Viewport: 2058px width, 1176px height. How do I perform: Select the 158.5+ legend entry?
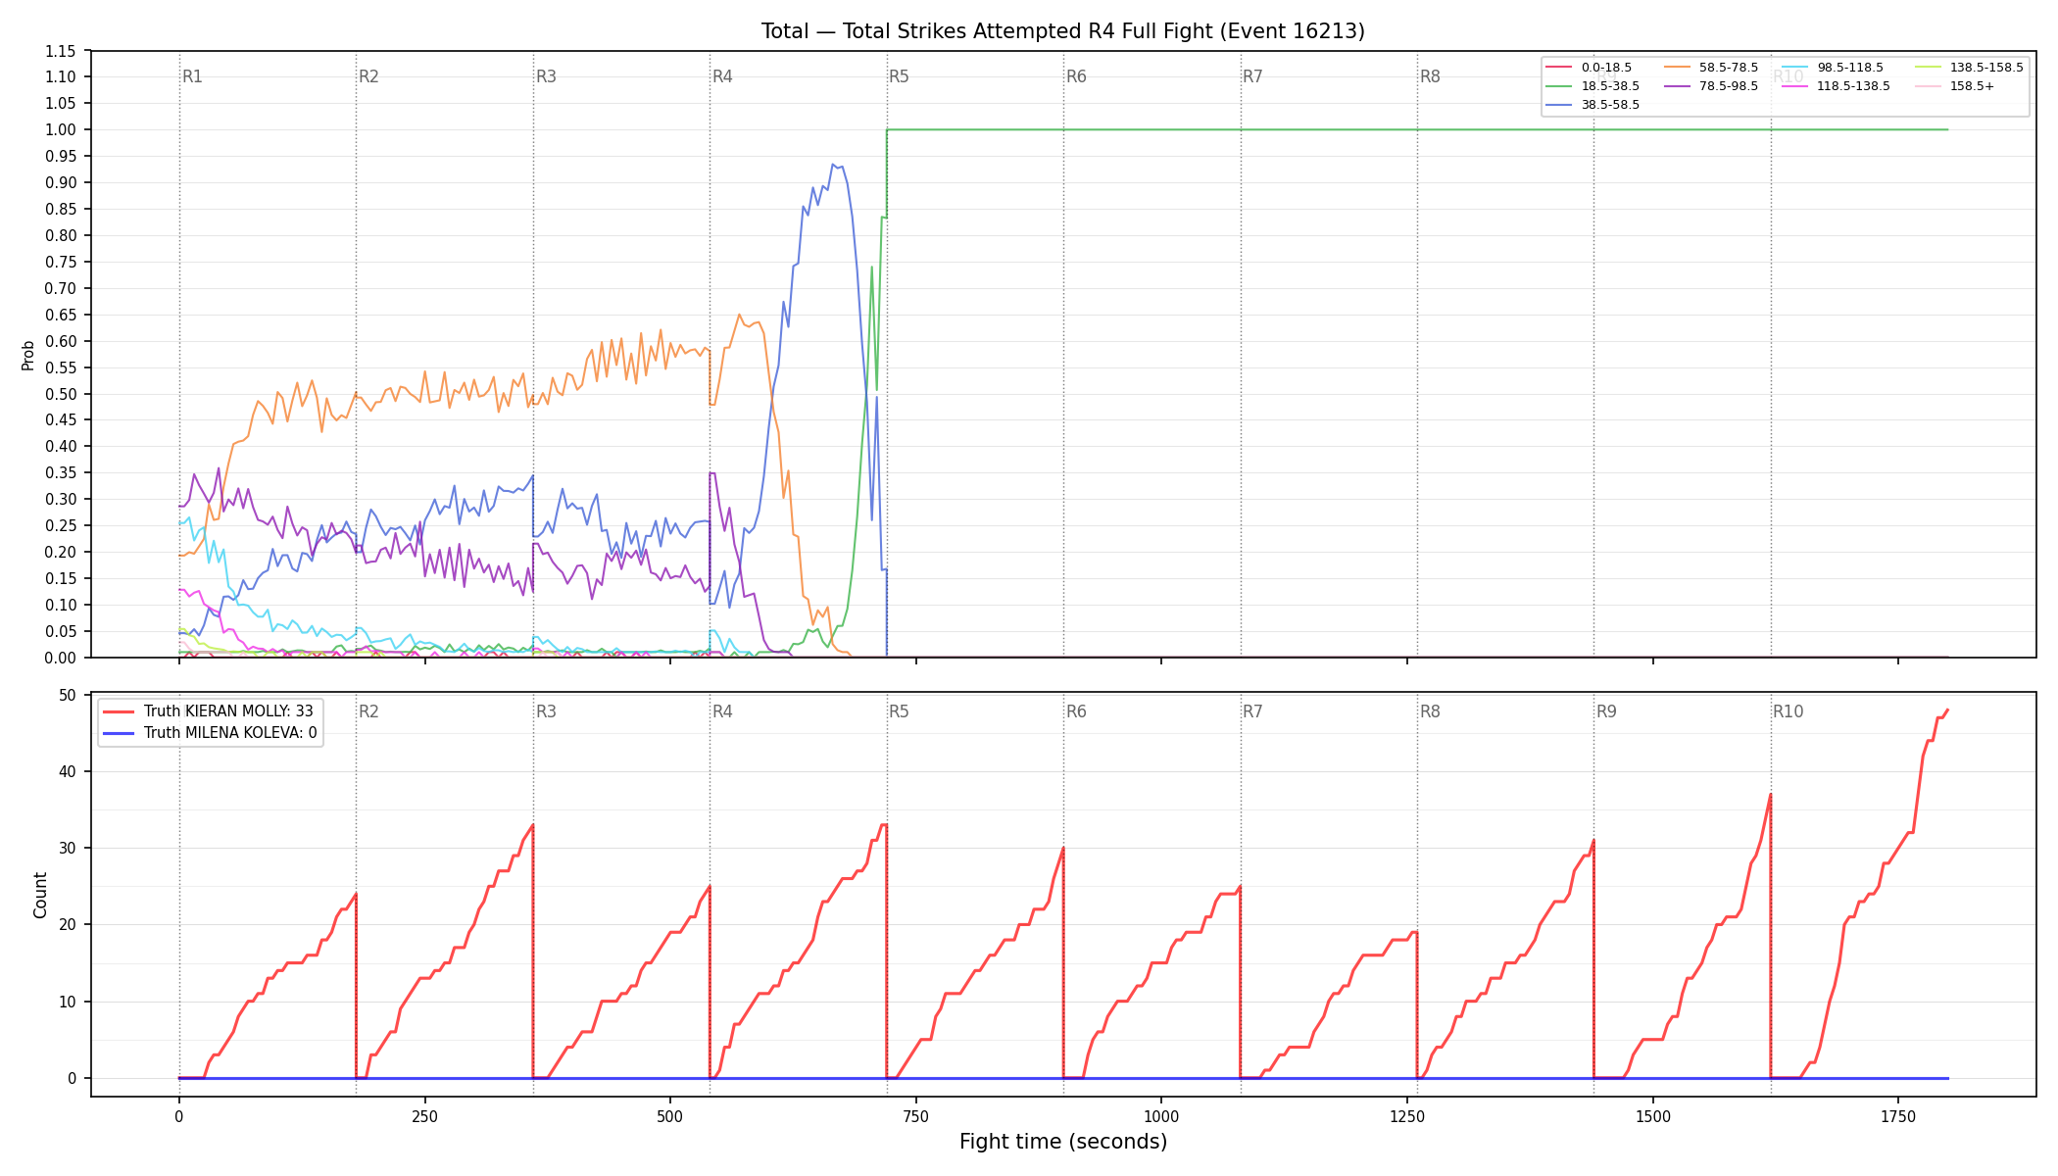1954,86
